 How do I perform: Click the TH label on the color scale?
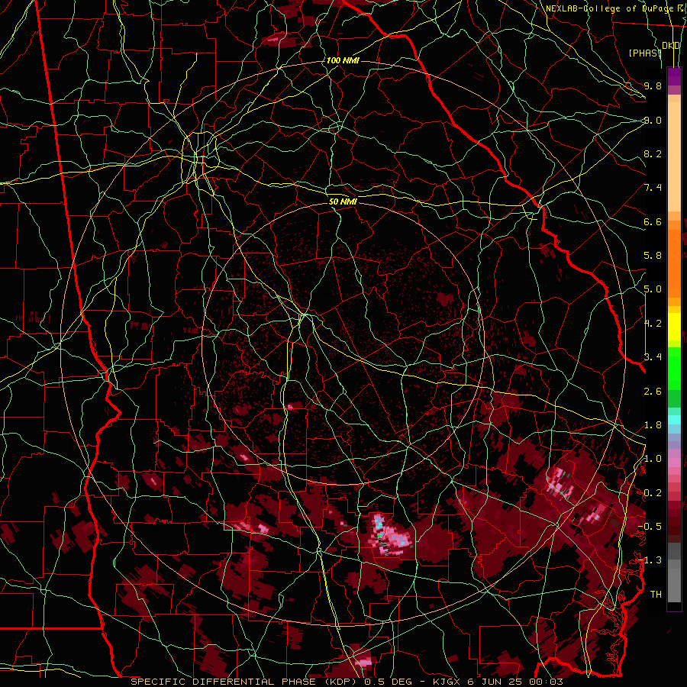coord(656,595)
